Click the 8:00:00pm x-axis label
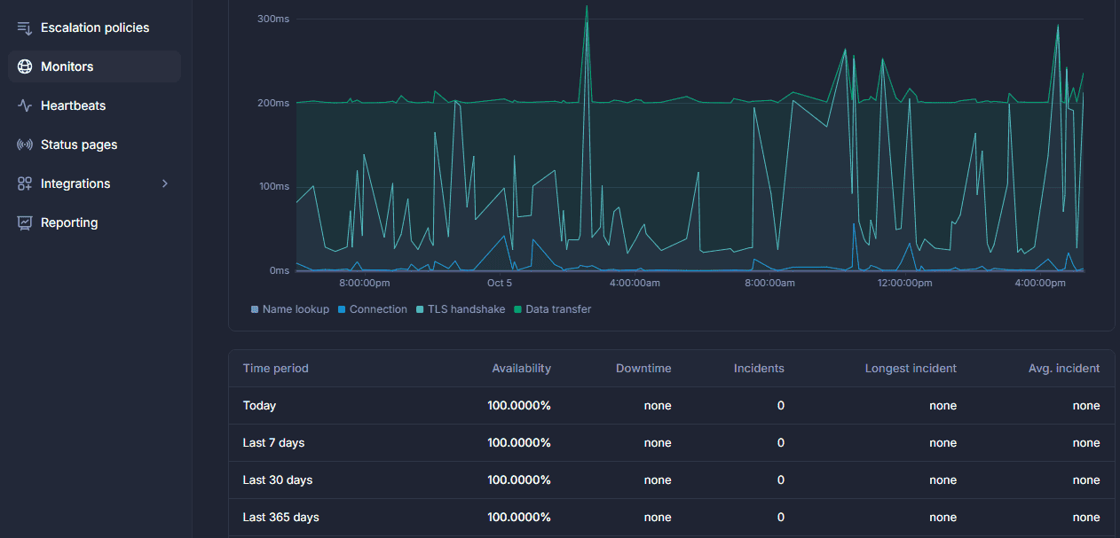The width and height of the screenshot is (1120, 538). point(365,283)
